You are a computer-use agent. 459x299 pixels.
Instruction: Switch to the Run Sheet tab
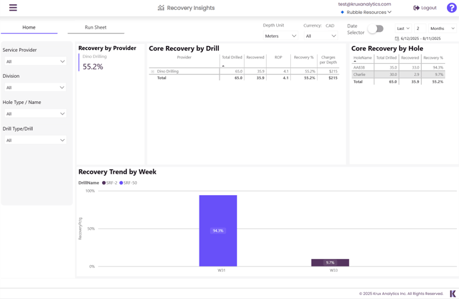click(x=95, y=27)
